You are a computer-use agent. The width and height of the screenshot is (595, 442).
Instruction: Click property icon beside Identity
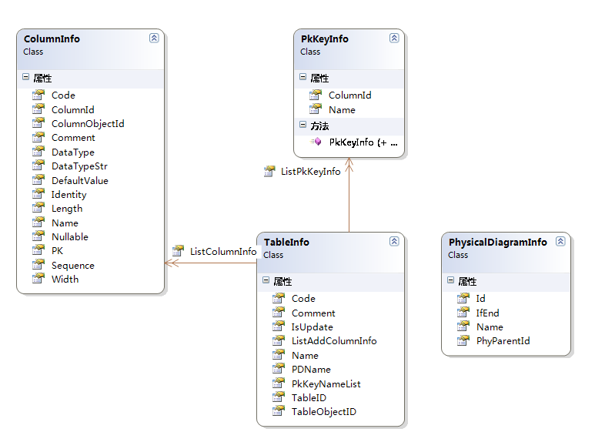[x=38, y=194]
